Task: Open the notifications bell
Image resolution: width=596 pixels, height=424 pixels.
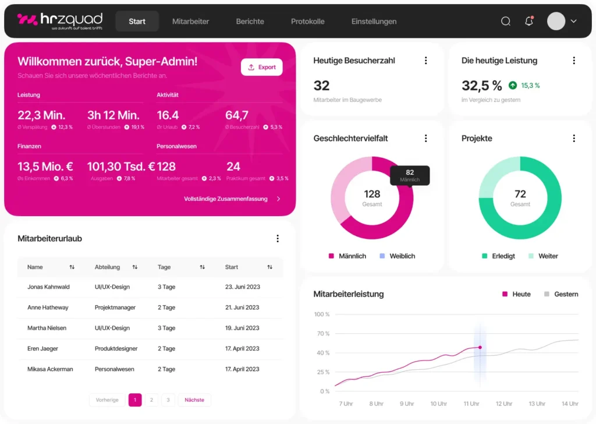Action: [528, 22]
